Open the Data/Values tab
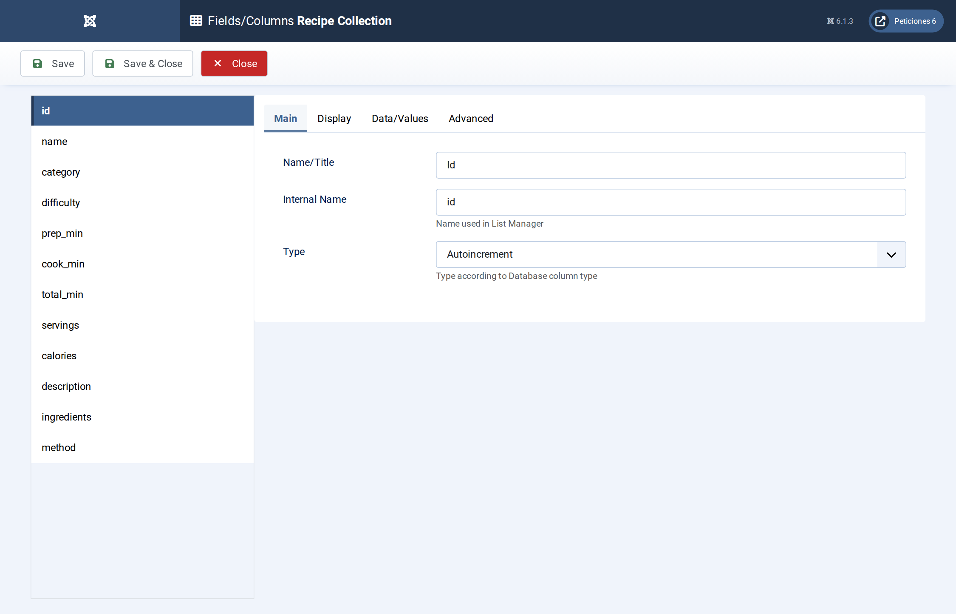The image size is (956, 614). 400,119
